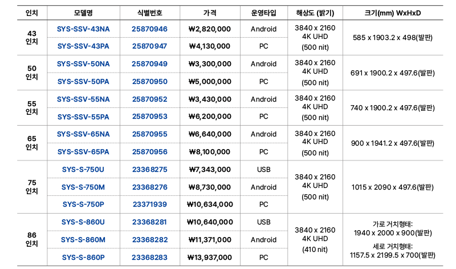Select identification number 25870956
The height and width of the screenshot is (269, 456).
point(150,152)
